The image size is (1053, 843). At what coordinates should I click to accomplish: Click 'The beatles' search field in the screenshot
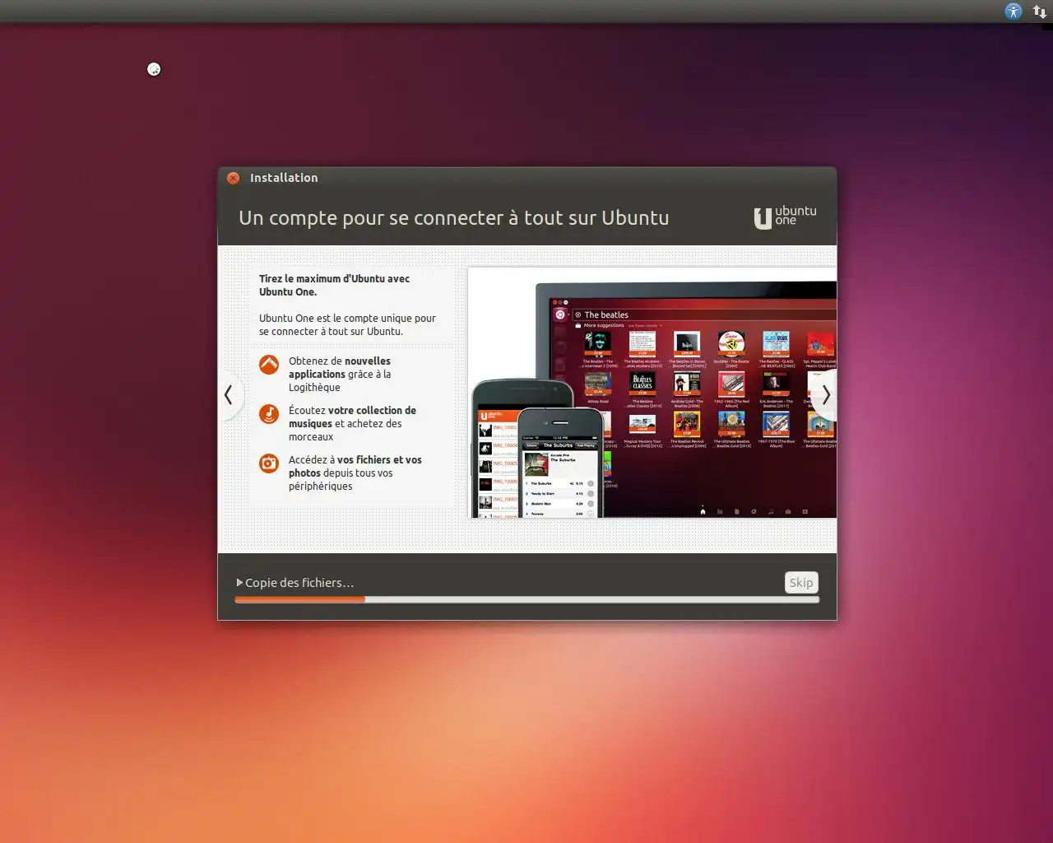[x=704, y=314]
